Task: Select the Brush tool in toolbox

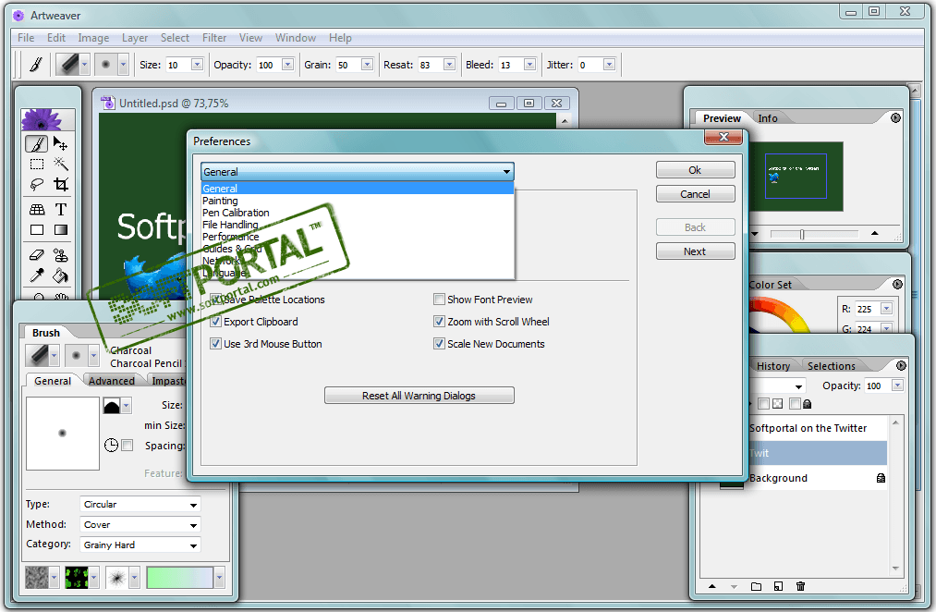Action: click(x=36, y=144)
